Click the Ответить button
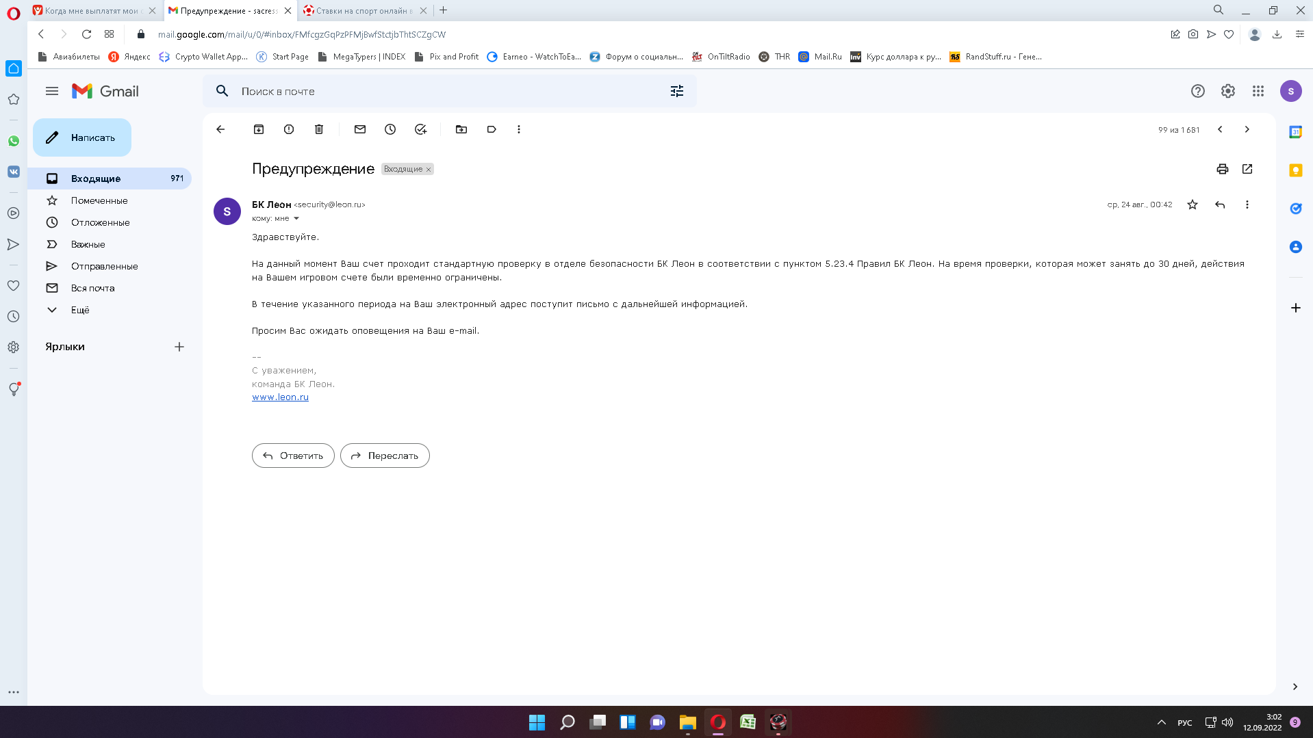This screenshot has width=1313, height=738. (x=293, y=456)
